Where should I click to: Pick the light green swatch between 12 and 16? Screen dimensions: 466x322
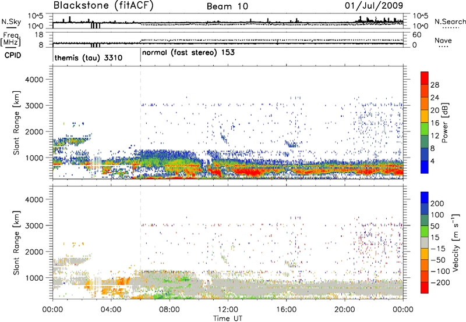425,129
